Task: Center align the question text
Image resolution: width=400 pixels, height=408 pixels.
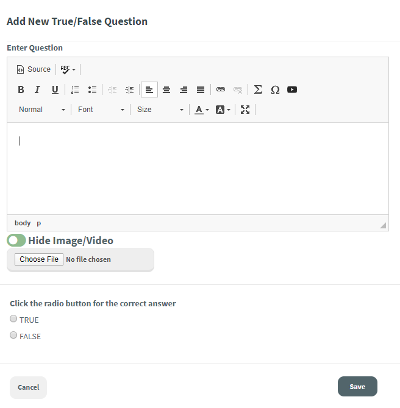Action: point(166,90)
